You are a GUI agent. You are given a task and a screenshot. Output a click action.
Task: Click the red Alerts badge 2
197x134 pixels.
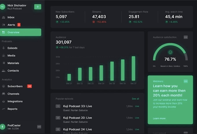19,25
